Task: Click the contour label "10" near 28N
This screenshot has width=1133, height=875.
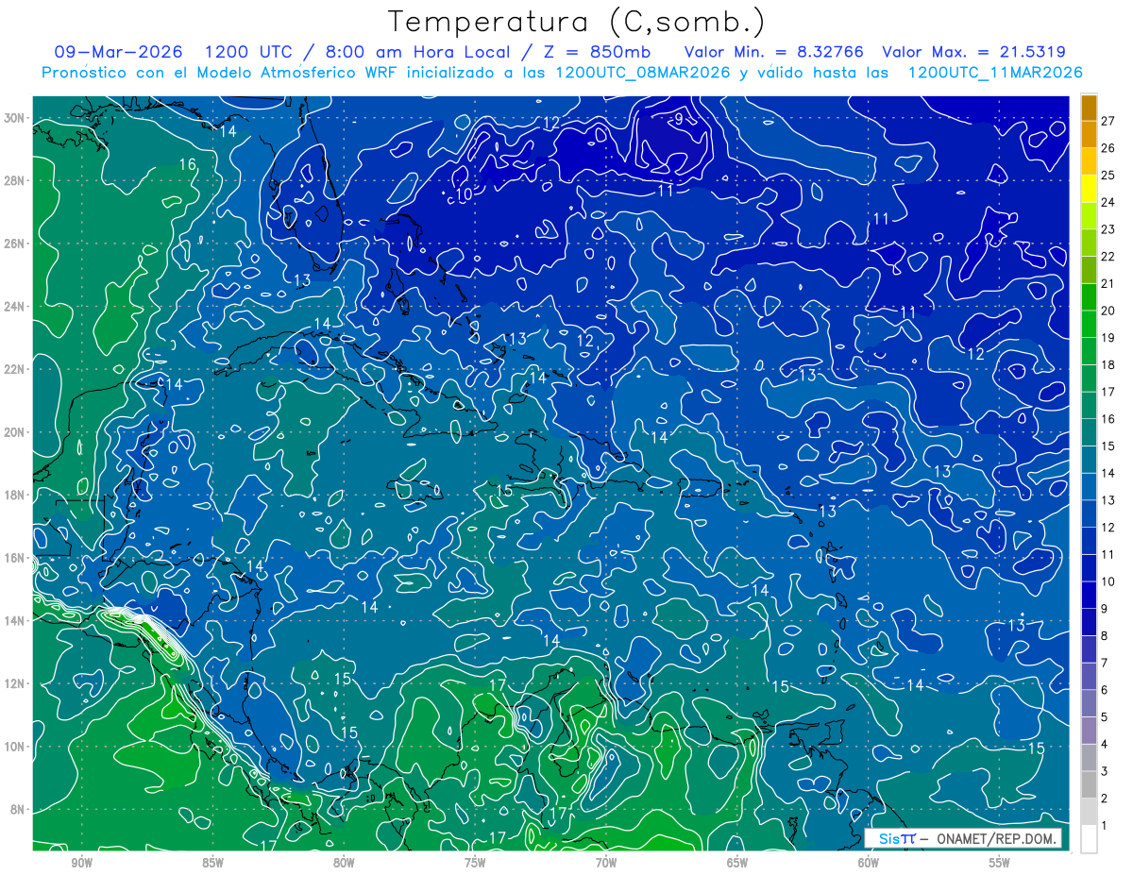Action: tap(464, 194)
